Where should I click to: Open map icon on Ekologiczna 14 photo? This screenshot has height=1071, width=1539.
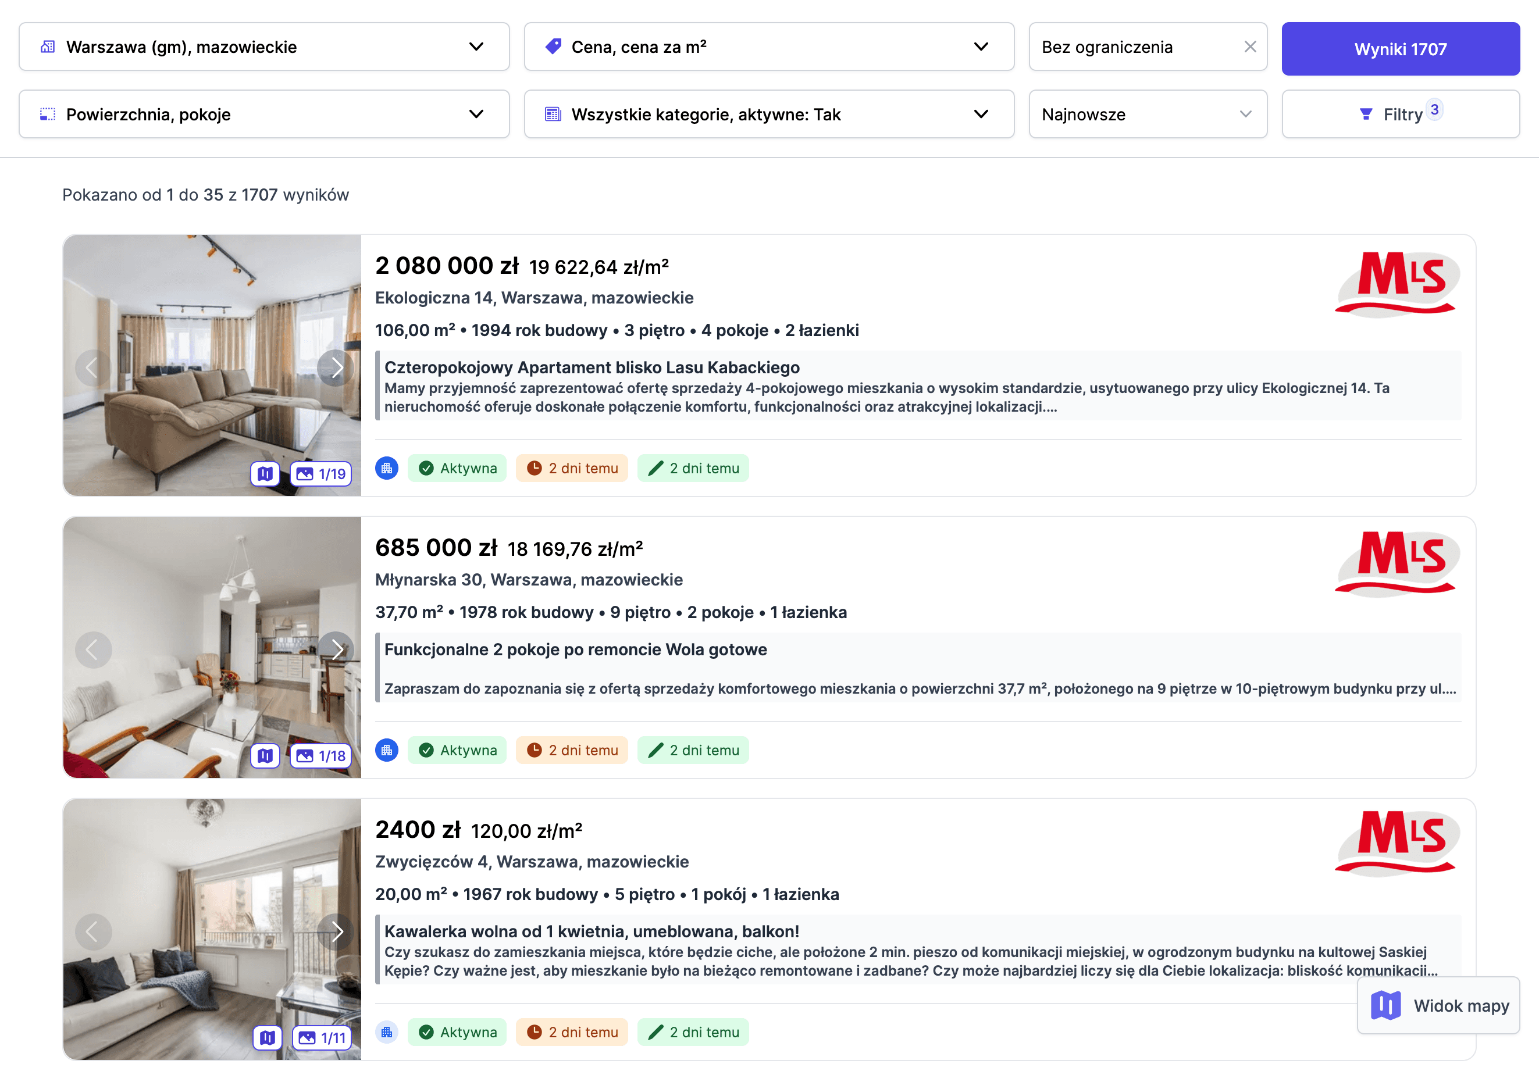click(x=265, y=474)
